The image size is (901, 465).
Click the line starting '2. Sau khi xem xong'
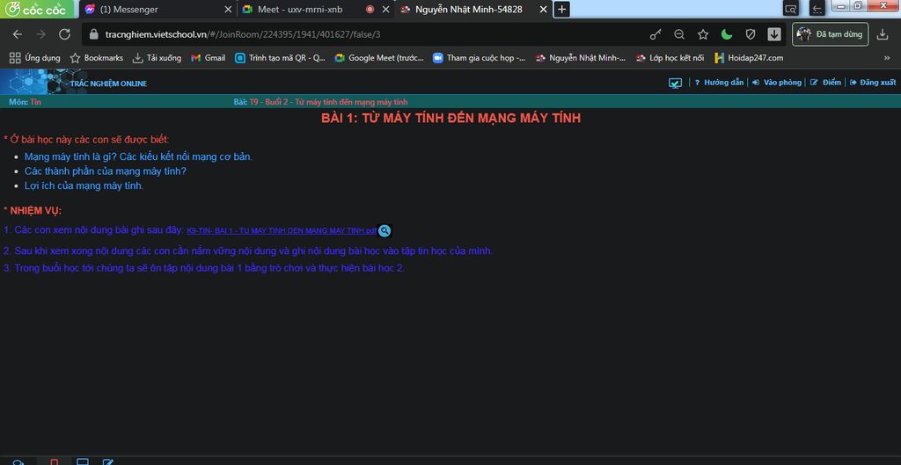pyautogui.click(x=247, y=251)
